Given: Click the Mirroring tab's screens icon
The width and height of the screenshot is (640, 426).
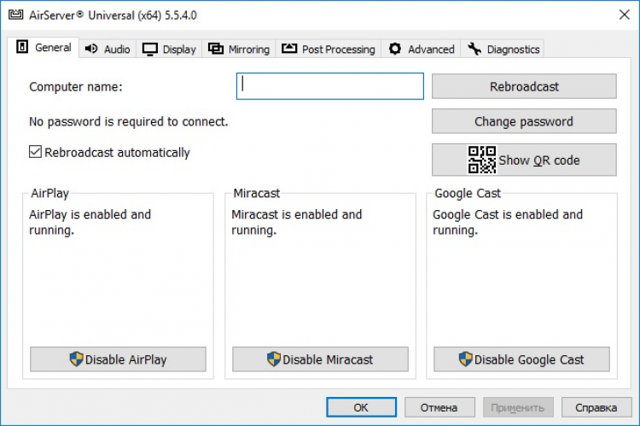Looking at the screenshot, I should [216, 49].
